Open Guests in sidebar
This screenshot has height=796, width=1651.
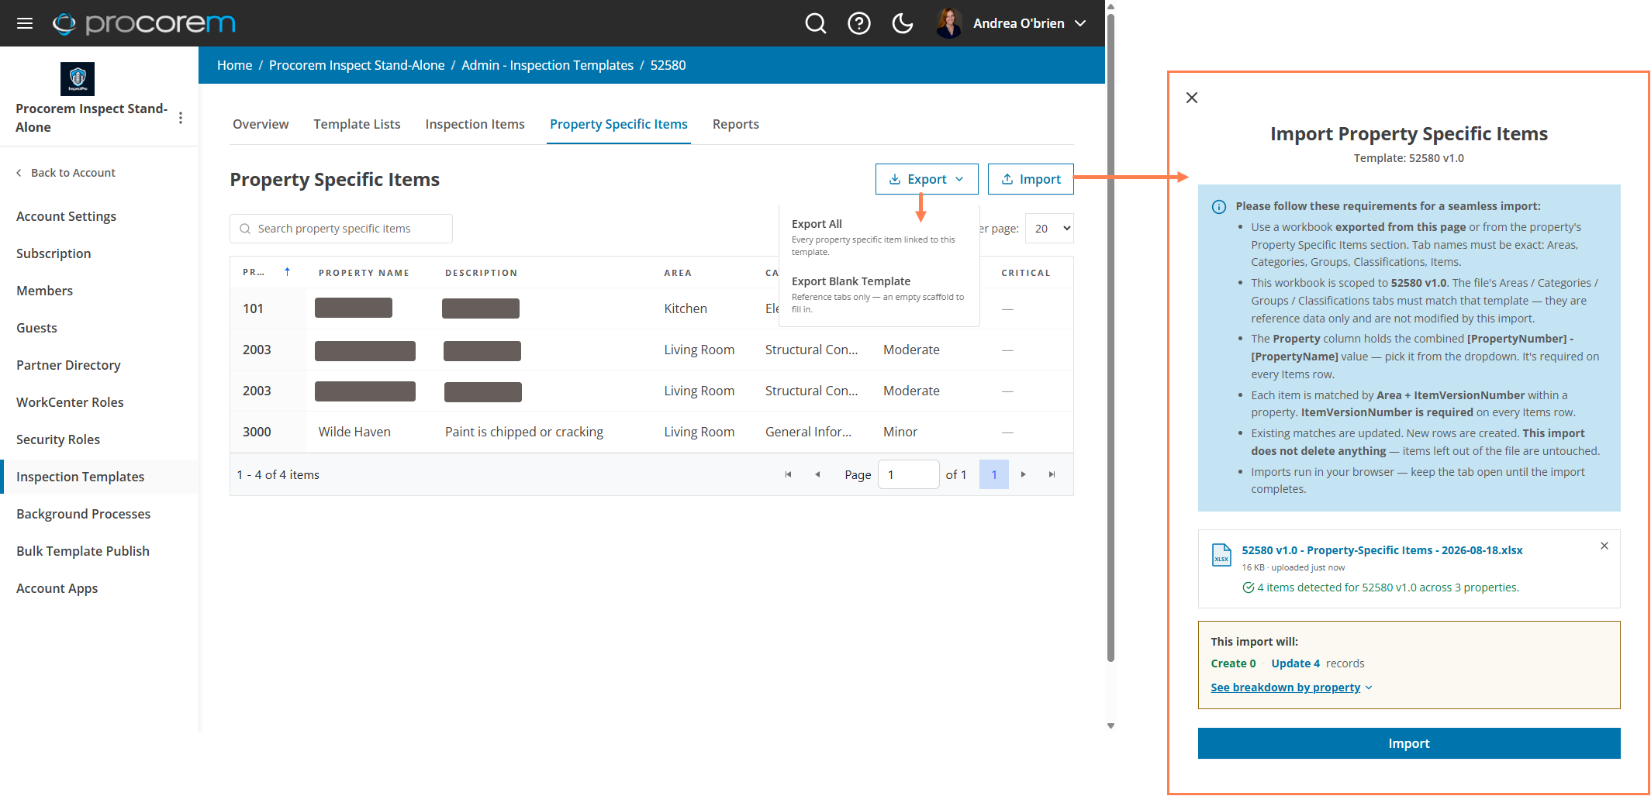pyautogui.click(x=37, y=328)
